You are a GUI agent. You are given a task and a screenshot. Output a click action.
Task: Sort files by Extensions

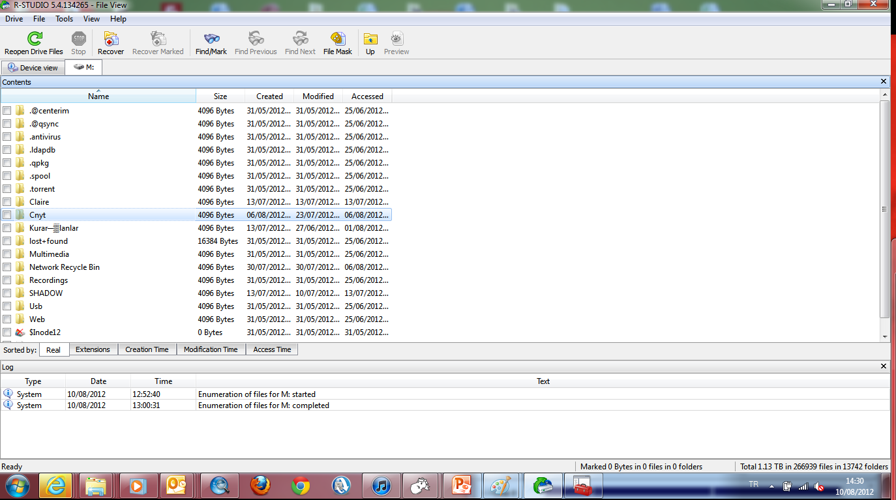tap(93, 349)
